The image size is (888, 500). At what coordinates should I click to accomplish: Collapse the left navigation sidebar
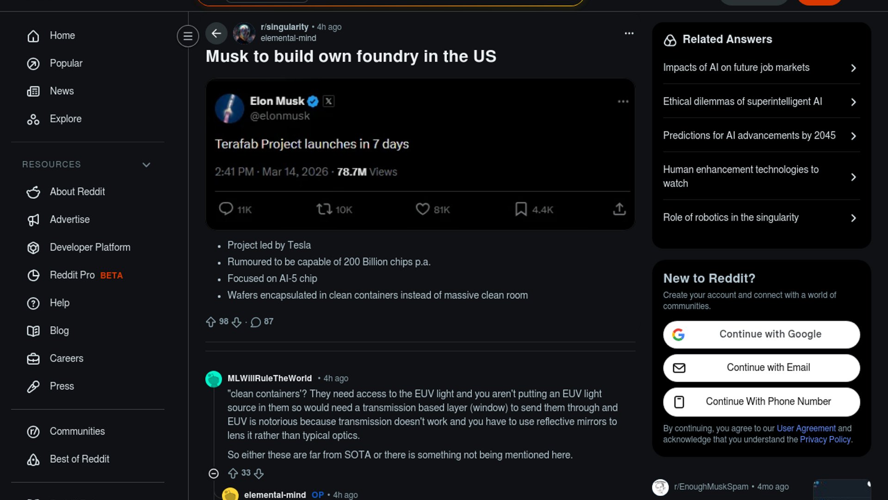tap(188, 36)
